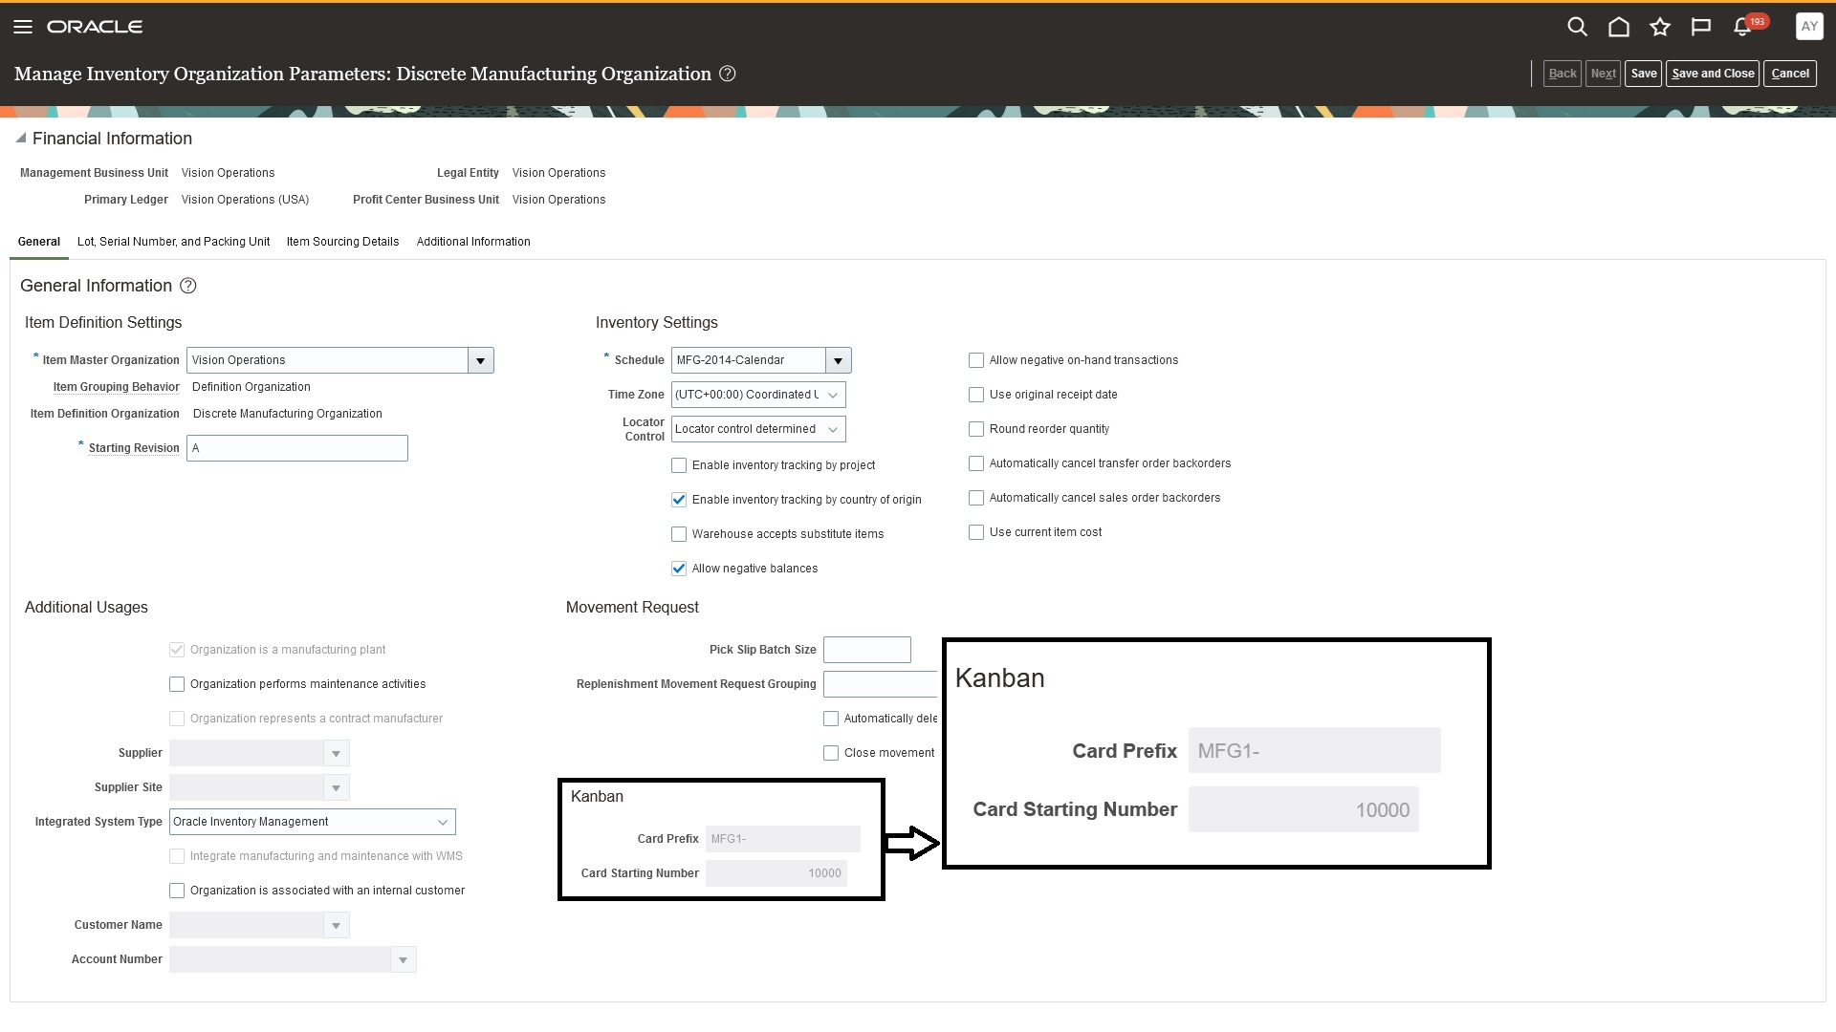The height and width of the screenshot is (1032, 1836).
Task: Cancel the parameter changes
Action: coord(1790,73)
